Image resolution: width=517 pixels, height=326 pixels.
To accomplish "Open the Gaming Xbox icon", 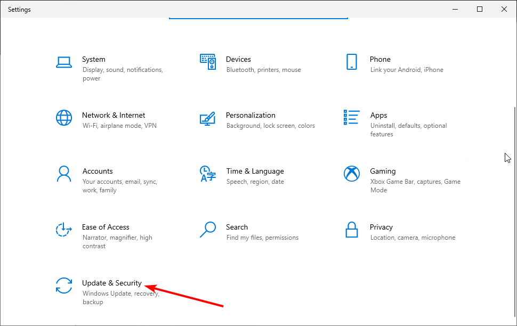I will 351,174.
